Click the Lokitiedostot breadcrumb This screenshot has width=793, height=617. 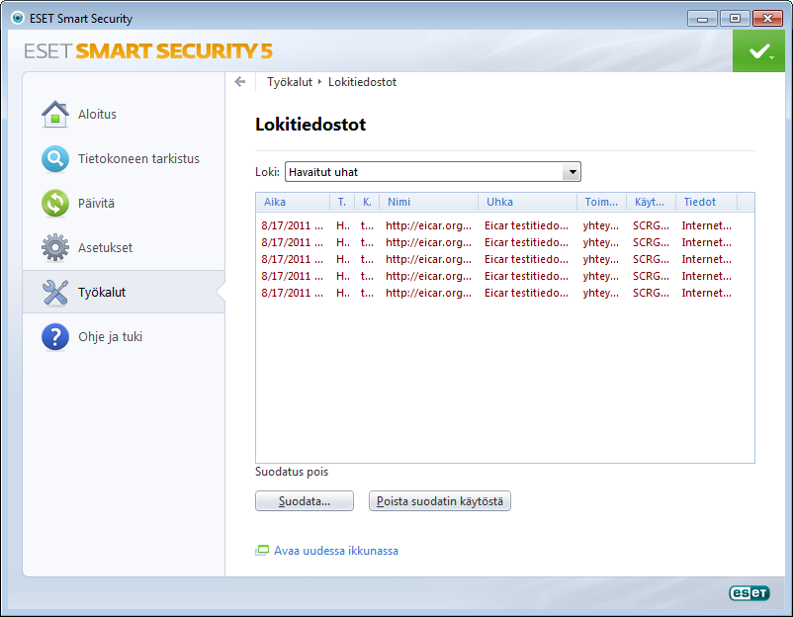[362, 82]
